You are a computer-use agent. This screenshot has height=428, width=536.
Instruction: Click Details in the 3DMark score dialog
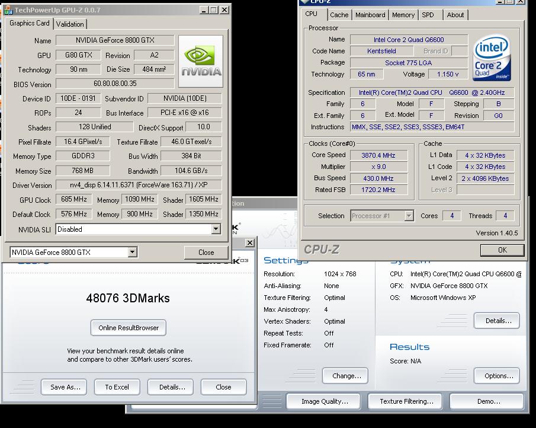click(x=171, y=387)
